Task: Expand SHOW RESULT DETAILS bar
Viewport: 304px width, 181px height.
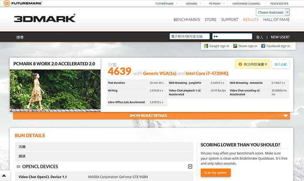Action: [x=152, y=115]
